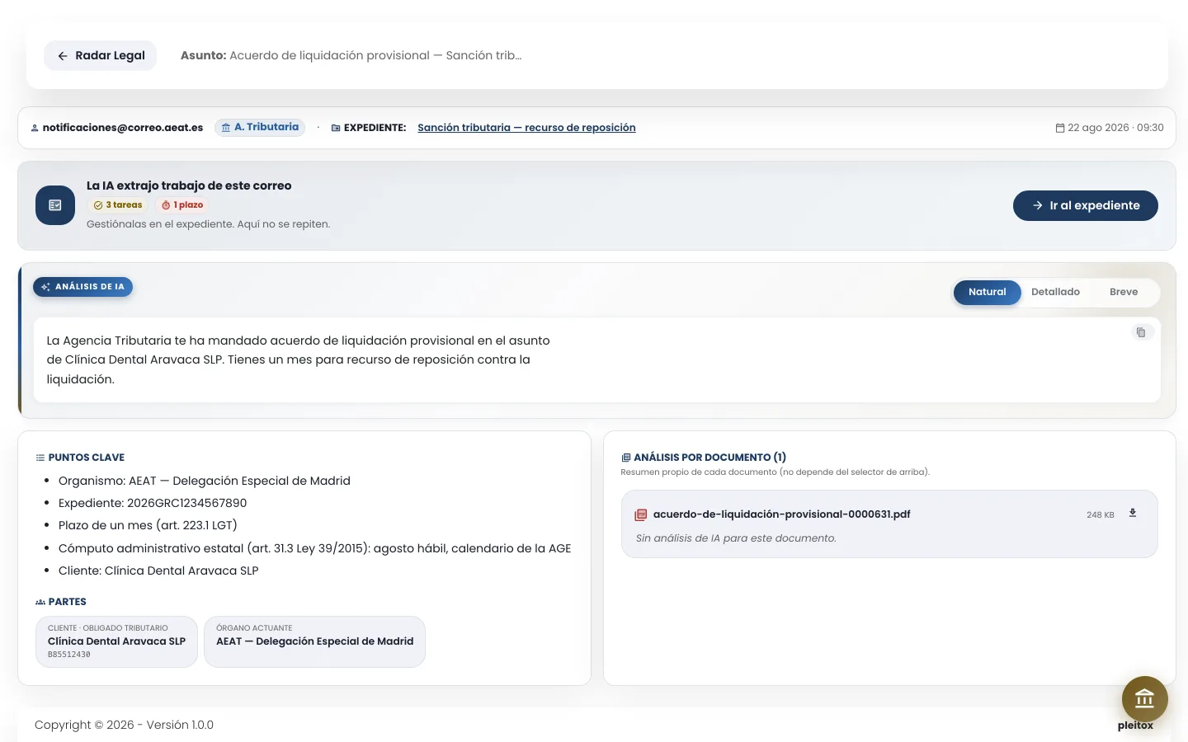This screenshot has width=1188, height=742.
Task: Click the Asunto title in the header
Action: coord(351,55)
